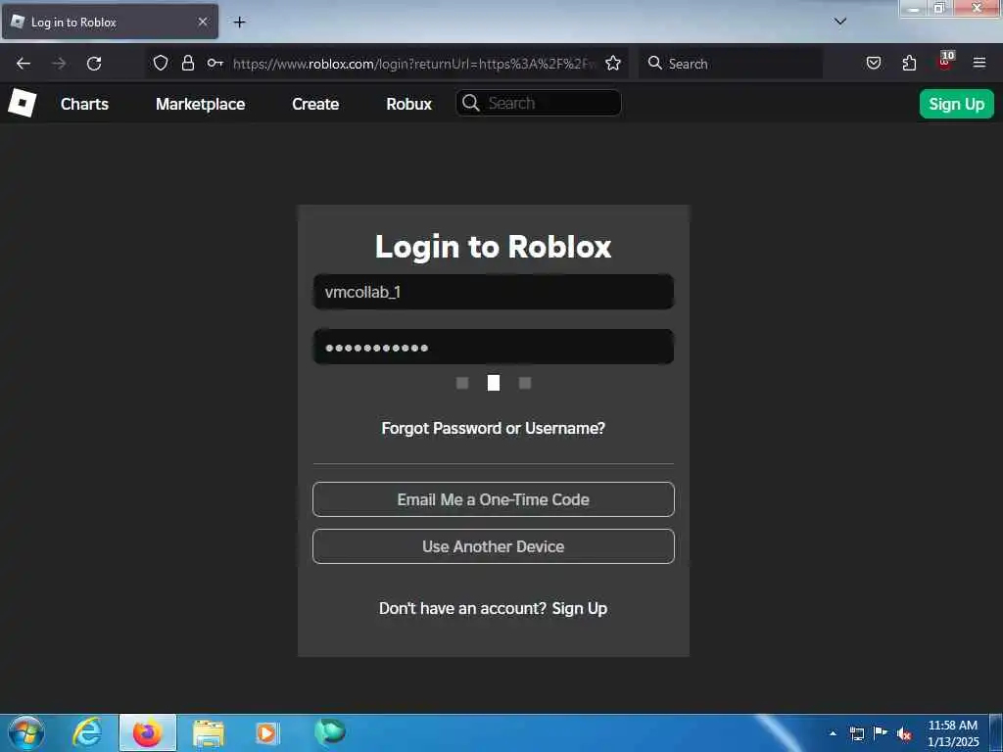Click the network tray icon

coord(856,733)
